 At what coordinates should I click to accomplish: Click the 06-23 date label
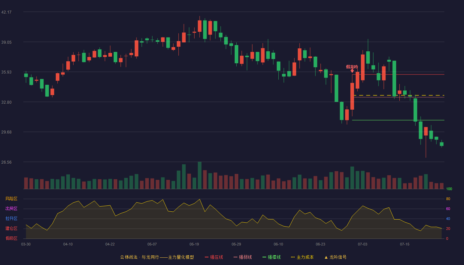pos(320,244)
